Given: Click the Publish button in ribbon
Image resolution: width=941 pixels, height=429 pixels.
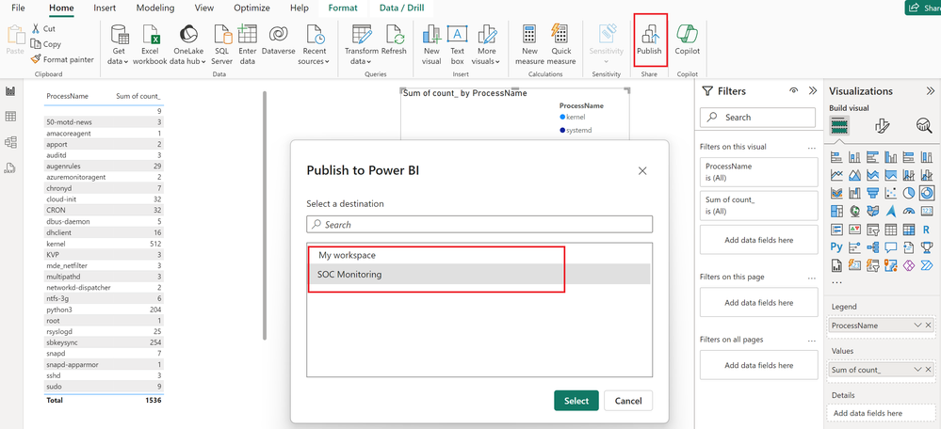Looking at the screenshot, I should [x=649, y=40].
